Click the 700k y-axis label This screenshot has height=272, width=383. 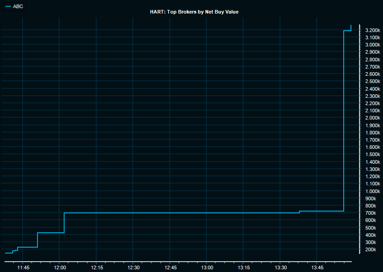[370, 213]
